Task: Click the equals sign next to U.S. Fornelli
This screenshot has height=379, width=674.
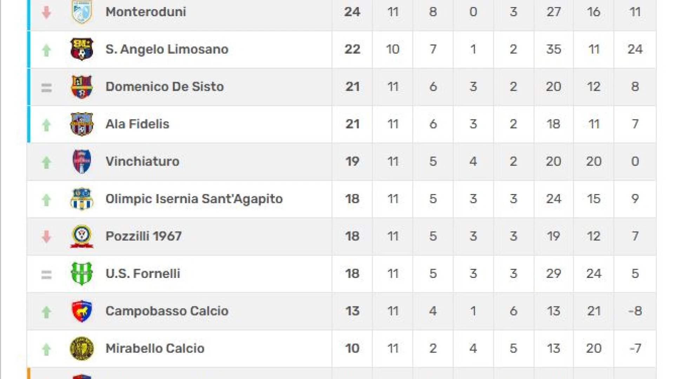Action: tap(46, 274)
